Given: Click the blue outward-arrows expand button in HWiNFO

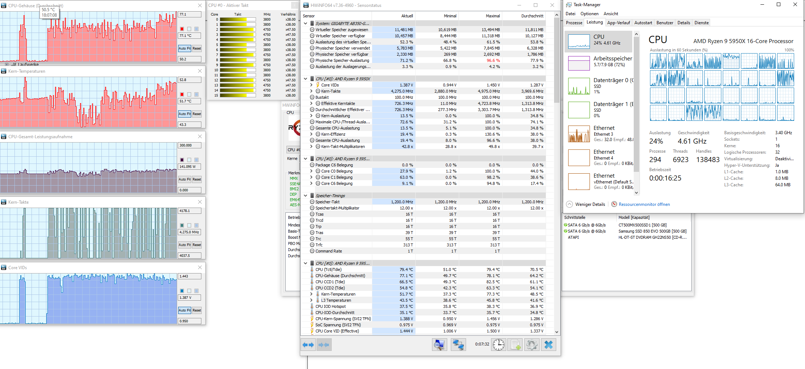Looking at the screenshot, I should 308,345.
